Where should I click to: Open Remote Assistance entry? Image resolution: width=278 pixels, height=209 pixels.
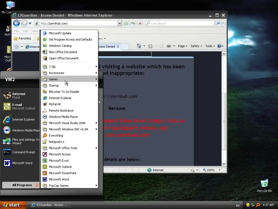point(69,110)
